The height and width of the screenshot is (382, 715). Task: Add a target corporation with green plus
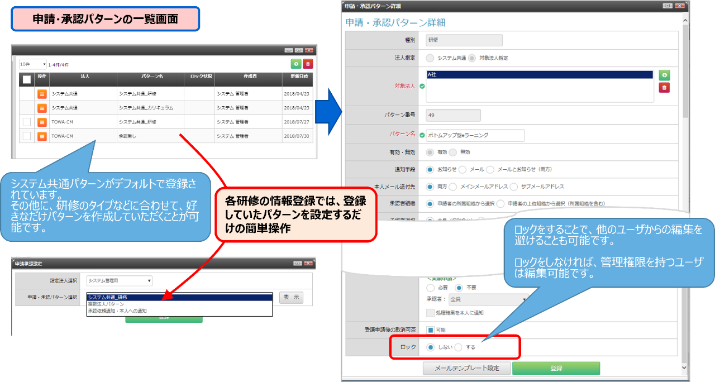[x=664, y=75]
